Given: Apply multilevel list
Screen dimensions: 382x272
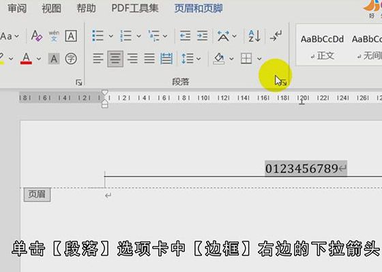Looking at the screenshot, I should pos(153,36).
